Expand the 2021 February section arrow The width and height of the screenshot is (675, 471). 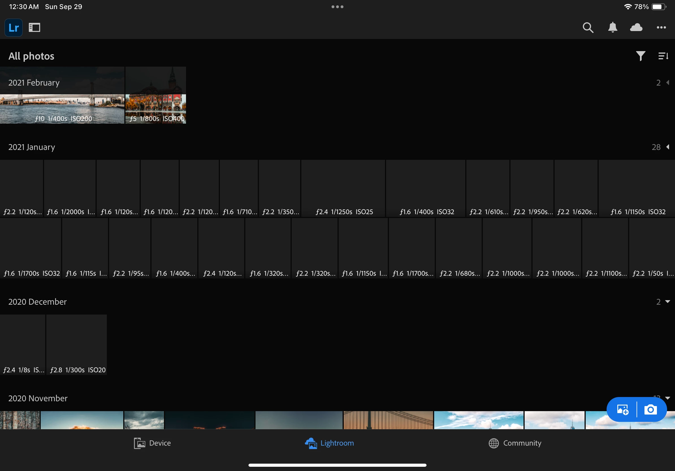668,82
